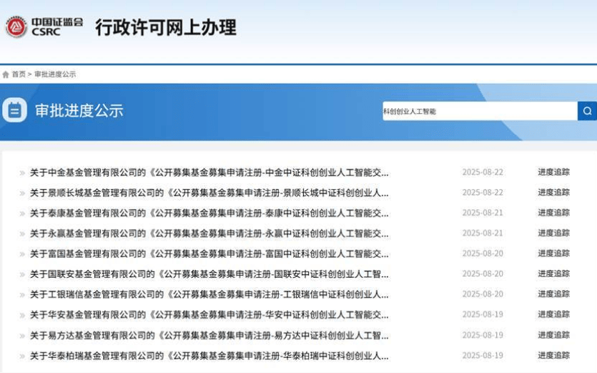Open the 华安基金管理有限公司 application entry
597x373 pixels.
(x=209, y=314)
